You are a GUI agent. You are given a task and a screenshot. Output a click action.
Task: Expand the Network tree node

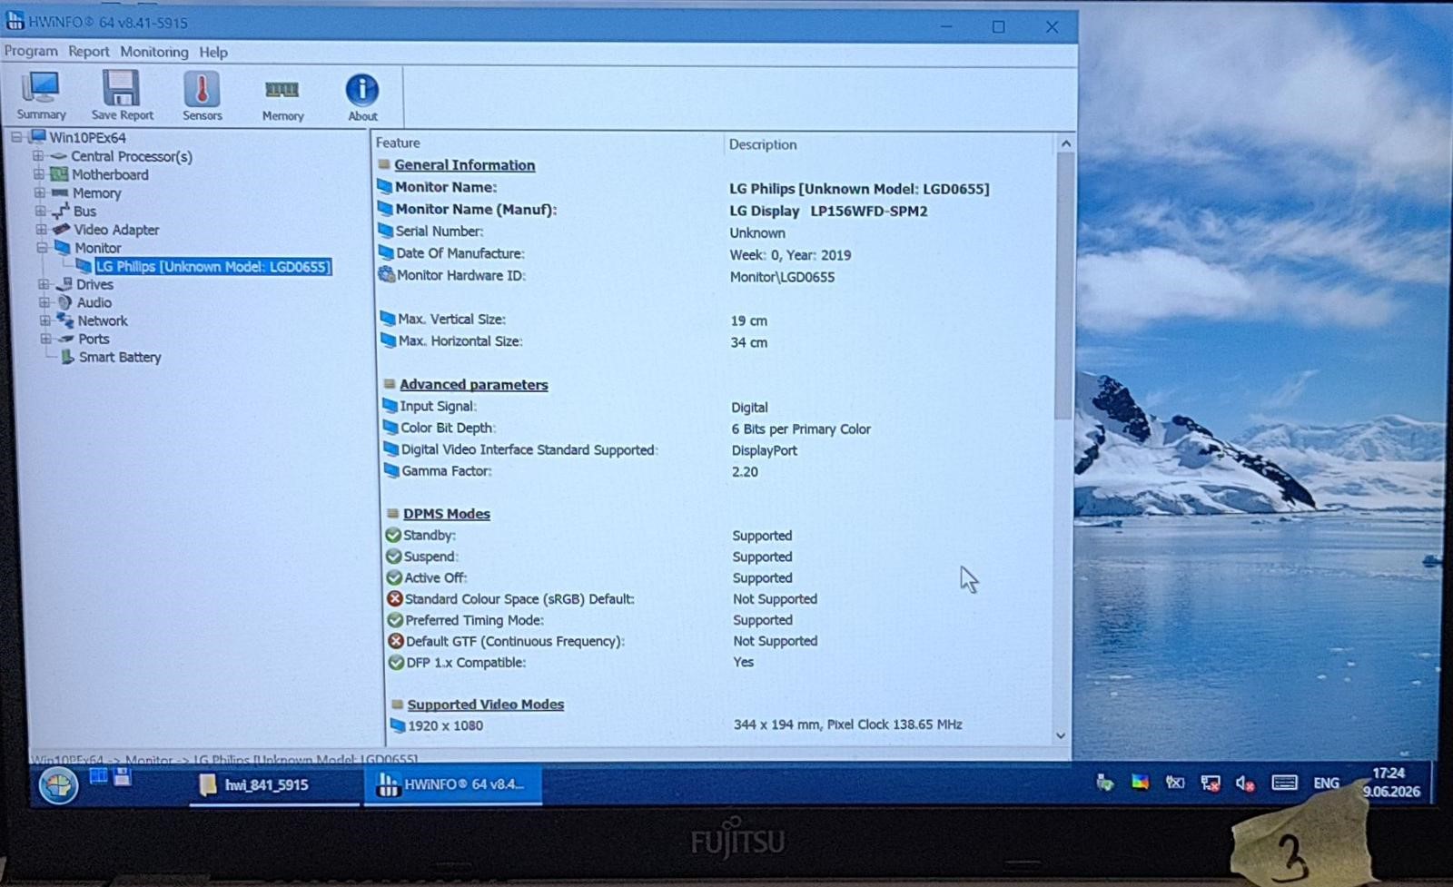point(45,320)
